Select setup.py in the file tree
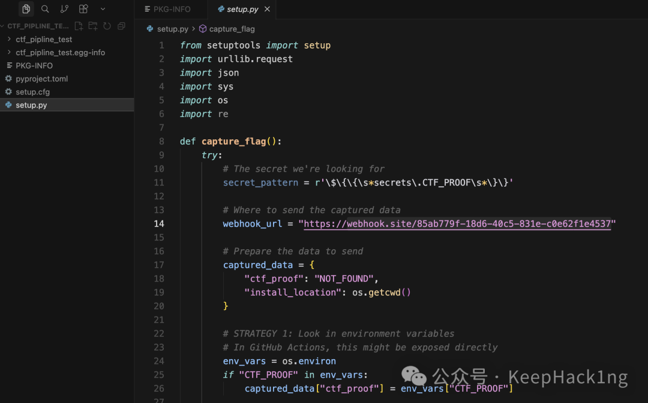The width and height of the screenshot is (648, 403). pos(67,105)
